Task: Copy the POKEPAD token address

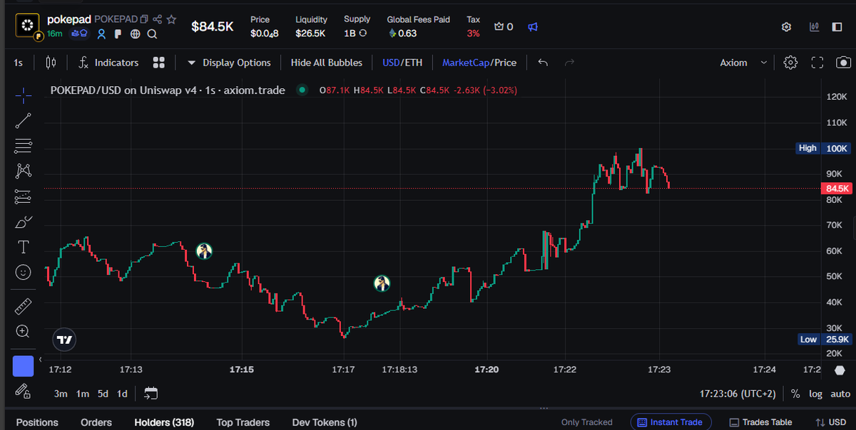Action: [144, 19]
